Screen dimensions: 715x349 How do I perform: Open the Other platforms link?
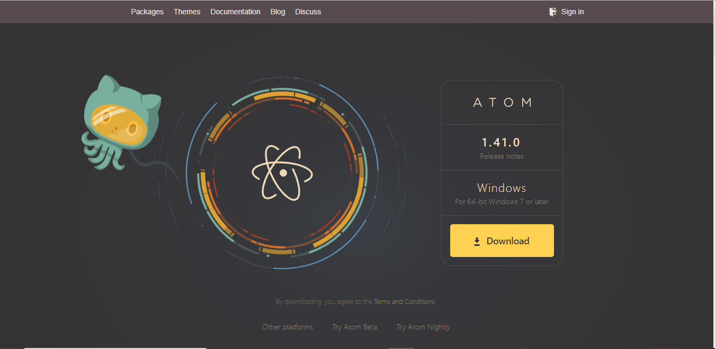coord(288,327)
